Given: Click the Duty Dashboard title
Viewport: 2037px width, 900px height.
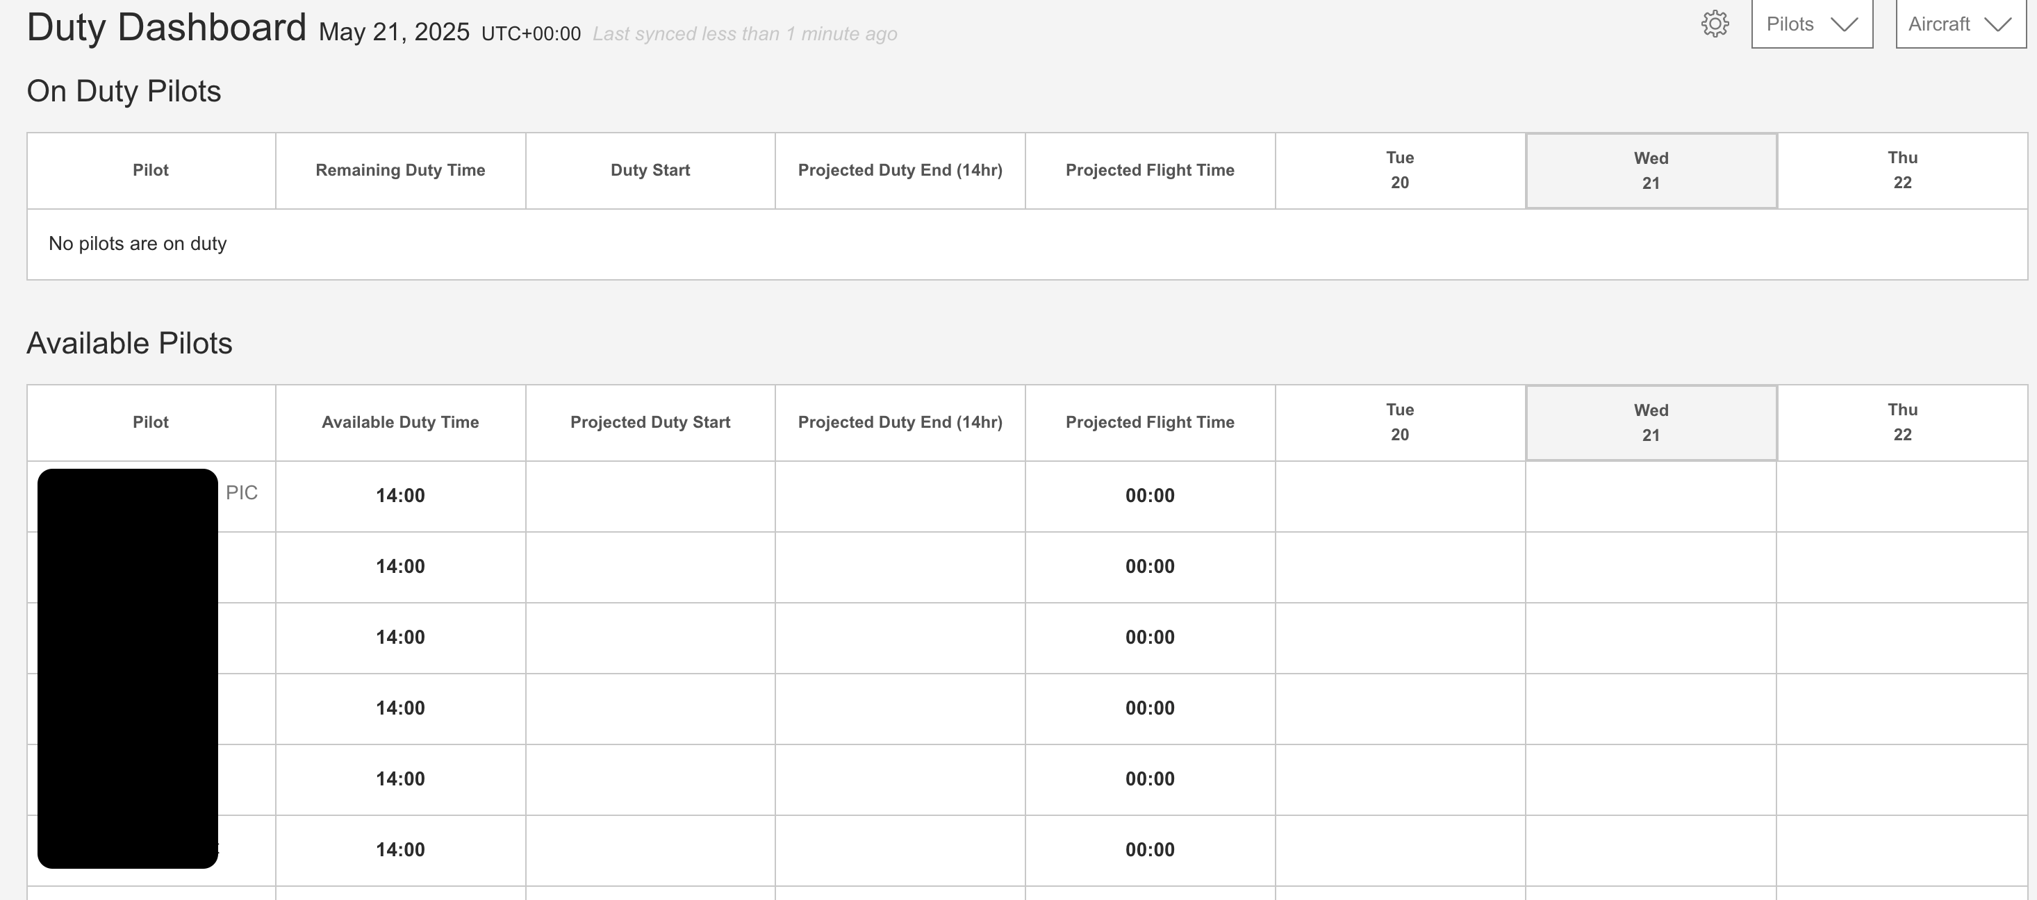Looking at the screenshot, I should [x=167, y=28].
